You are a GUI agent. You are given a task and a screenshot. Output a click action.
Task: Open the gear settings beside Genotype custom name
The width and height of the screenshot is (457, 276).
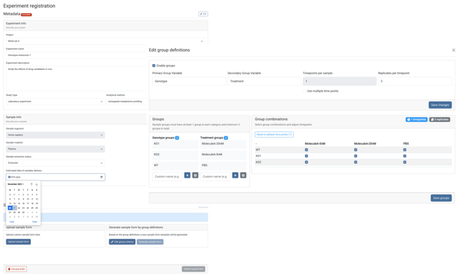pos(195,175)
